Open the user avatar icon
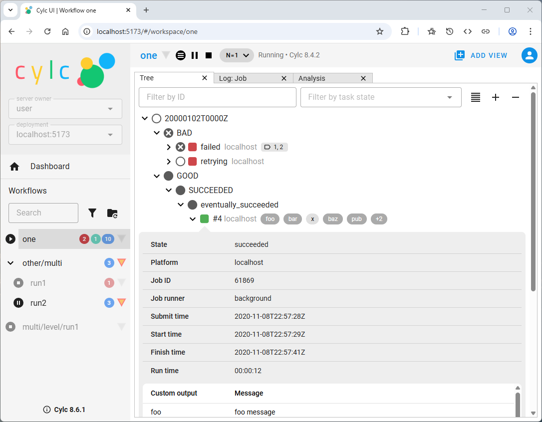The width and height of the screenshot is (542, 422). point(529,55)
